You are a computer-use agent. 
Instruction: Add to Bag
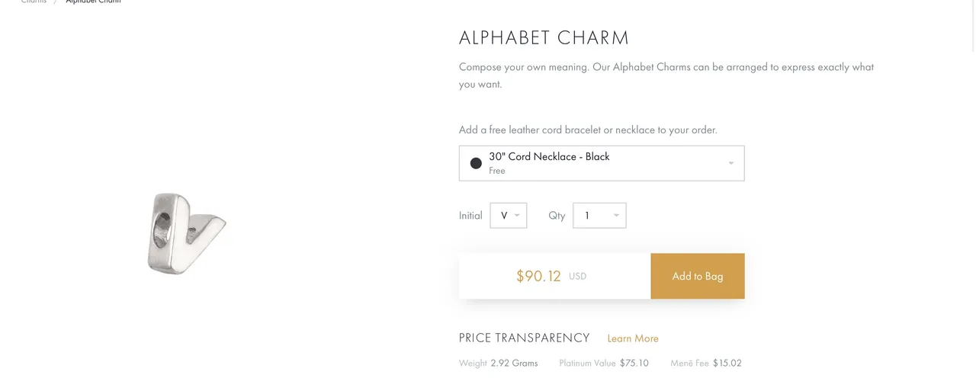pos(698,276)
